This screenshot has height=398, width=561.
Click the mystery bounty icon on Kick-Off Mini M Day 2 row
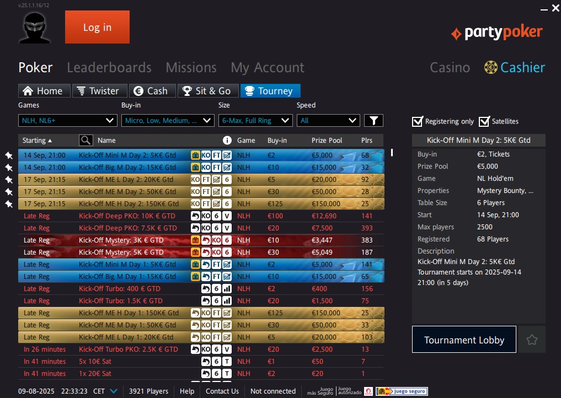[195, 155]
